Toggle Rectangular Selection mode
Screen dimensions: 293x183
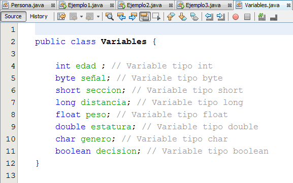point(156,17)
